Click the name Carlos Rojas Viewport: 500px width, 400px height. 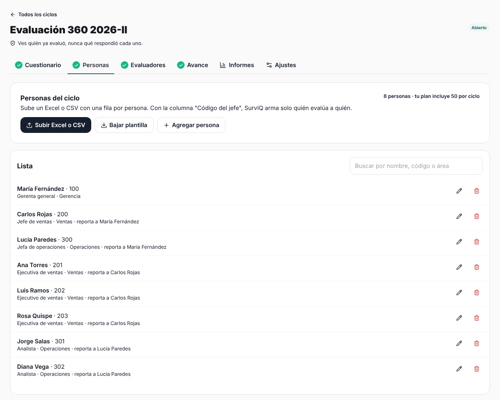pyautogui.click(x=35, y=214)
